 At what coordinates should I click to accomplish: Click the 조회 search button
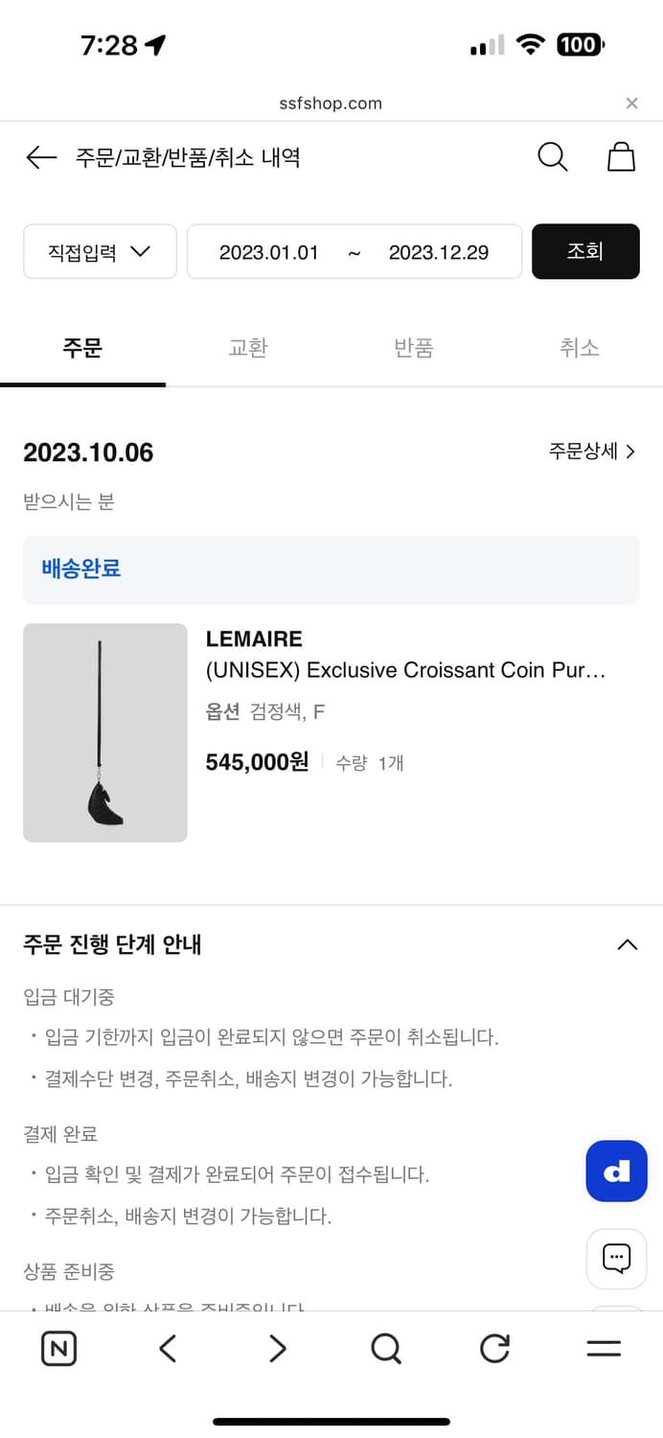585,251
